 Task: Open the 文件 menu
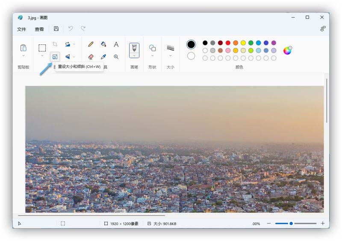[x=21, y=29]
